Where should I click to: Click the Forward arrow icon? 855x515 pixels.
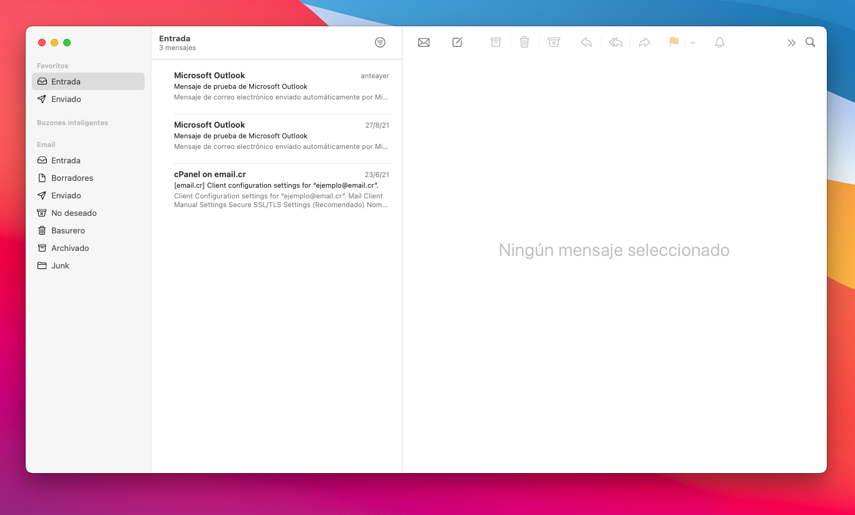click(x=645, y=43)
